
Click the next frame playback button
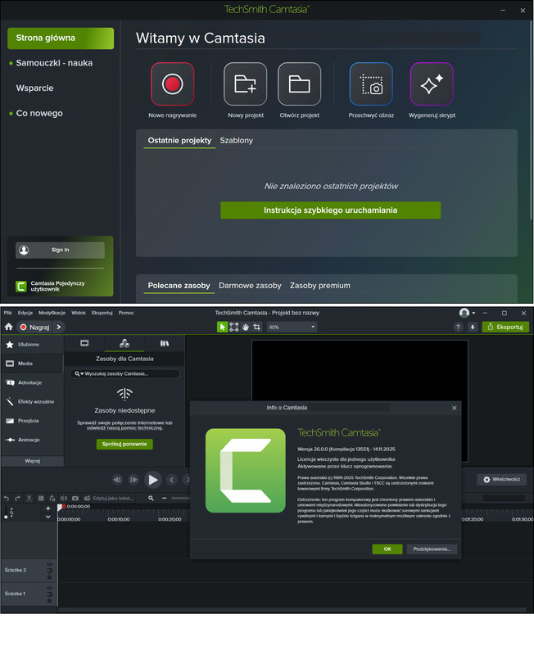133,480
